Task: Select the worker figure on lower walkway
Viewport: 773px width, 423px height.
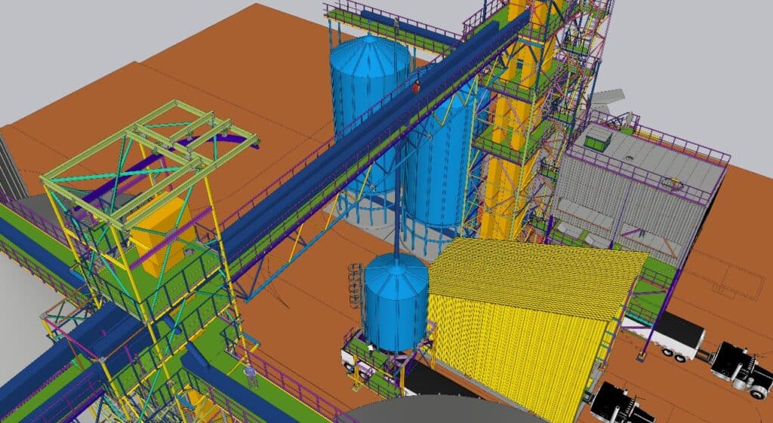Action: [x=250, y=375]
